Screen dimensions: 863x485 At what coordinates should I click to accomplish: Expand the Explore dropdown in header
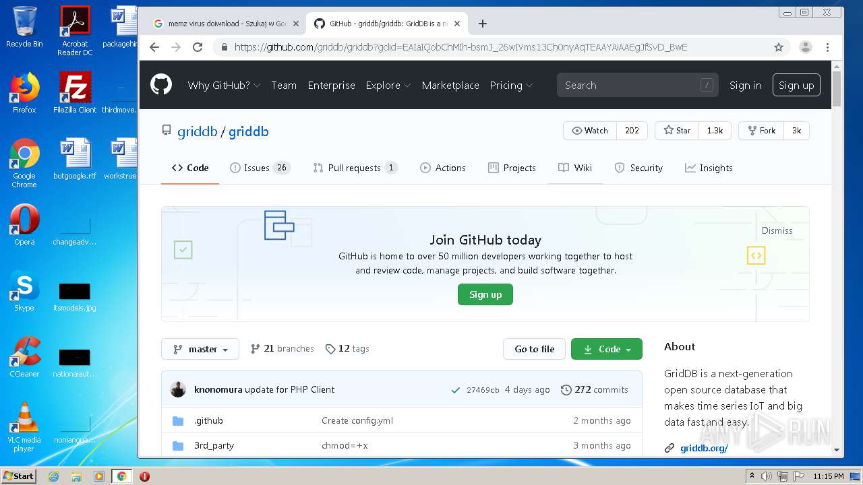click(x=388, y=85)
